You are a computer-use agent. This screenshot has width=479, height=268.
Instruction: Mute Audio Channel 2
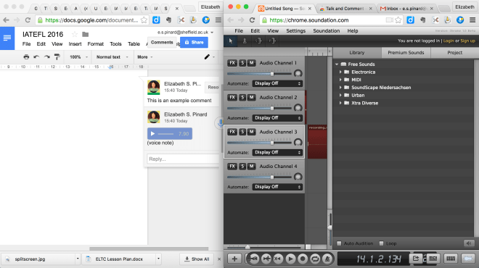point(251,97)
